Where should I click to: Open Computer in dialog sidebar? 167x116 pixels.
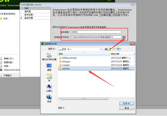point(49,88)
